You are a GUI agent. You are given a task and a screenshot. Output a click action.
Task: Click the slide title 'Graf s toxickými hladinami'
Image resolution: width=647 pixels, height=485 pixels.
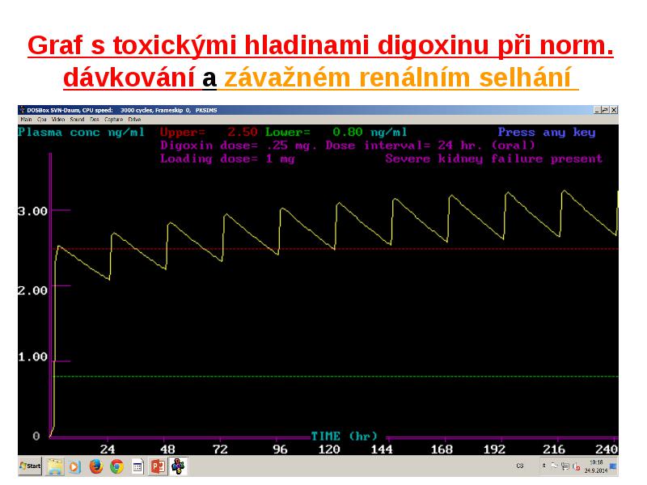(198, 45)
